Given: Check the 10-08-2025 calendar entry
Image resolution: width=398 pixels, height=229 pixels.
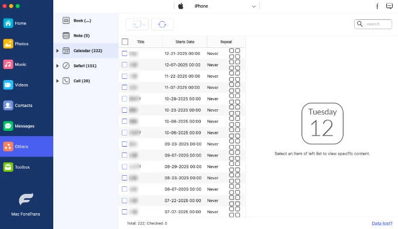Looking at the screenshot, I should pos(124,122).
